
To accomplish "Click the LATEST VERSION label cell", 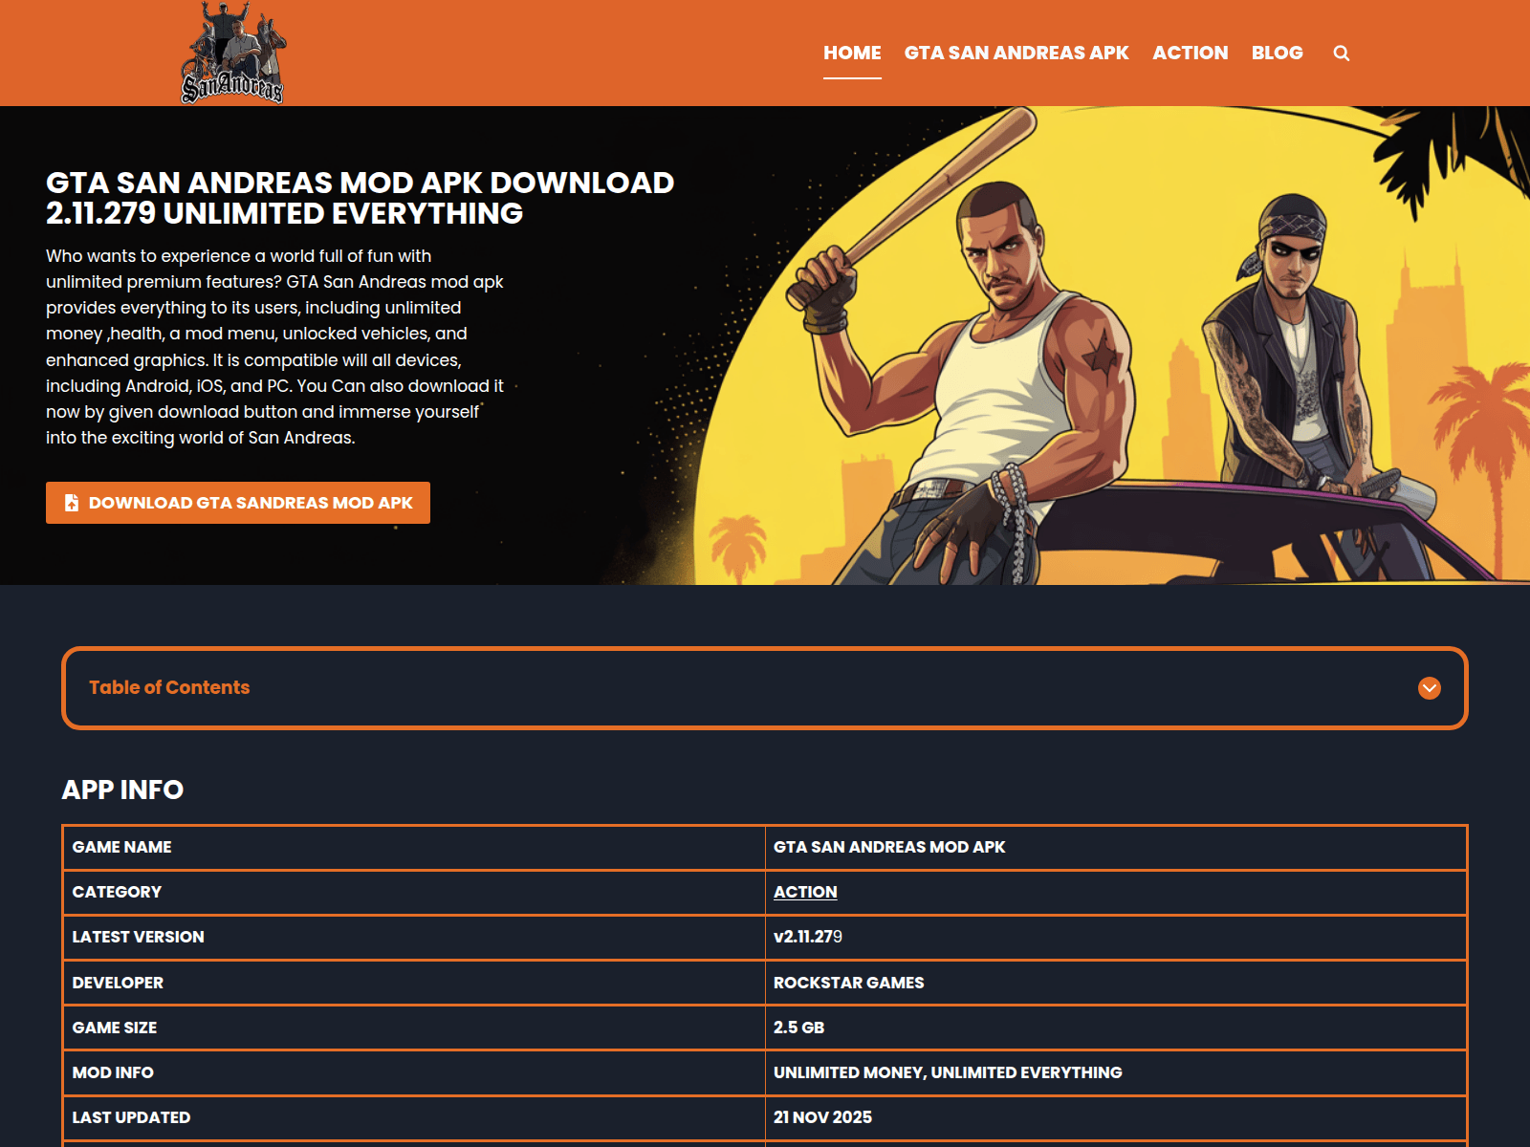I will pyautogui.click(x=414, y=938).
